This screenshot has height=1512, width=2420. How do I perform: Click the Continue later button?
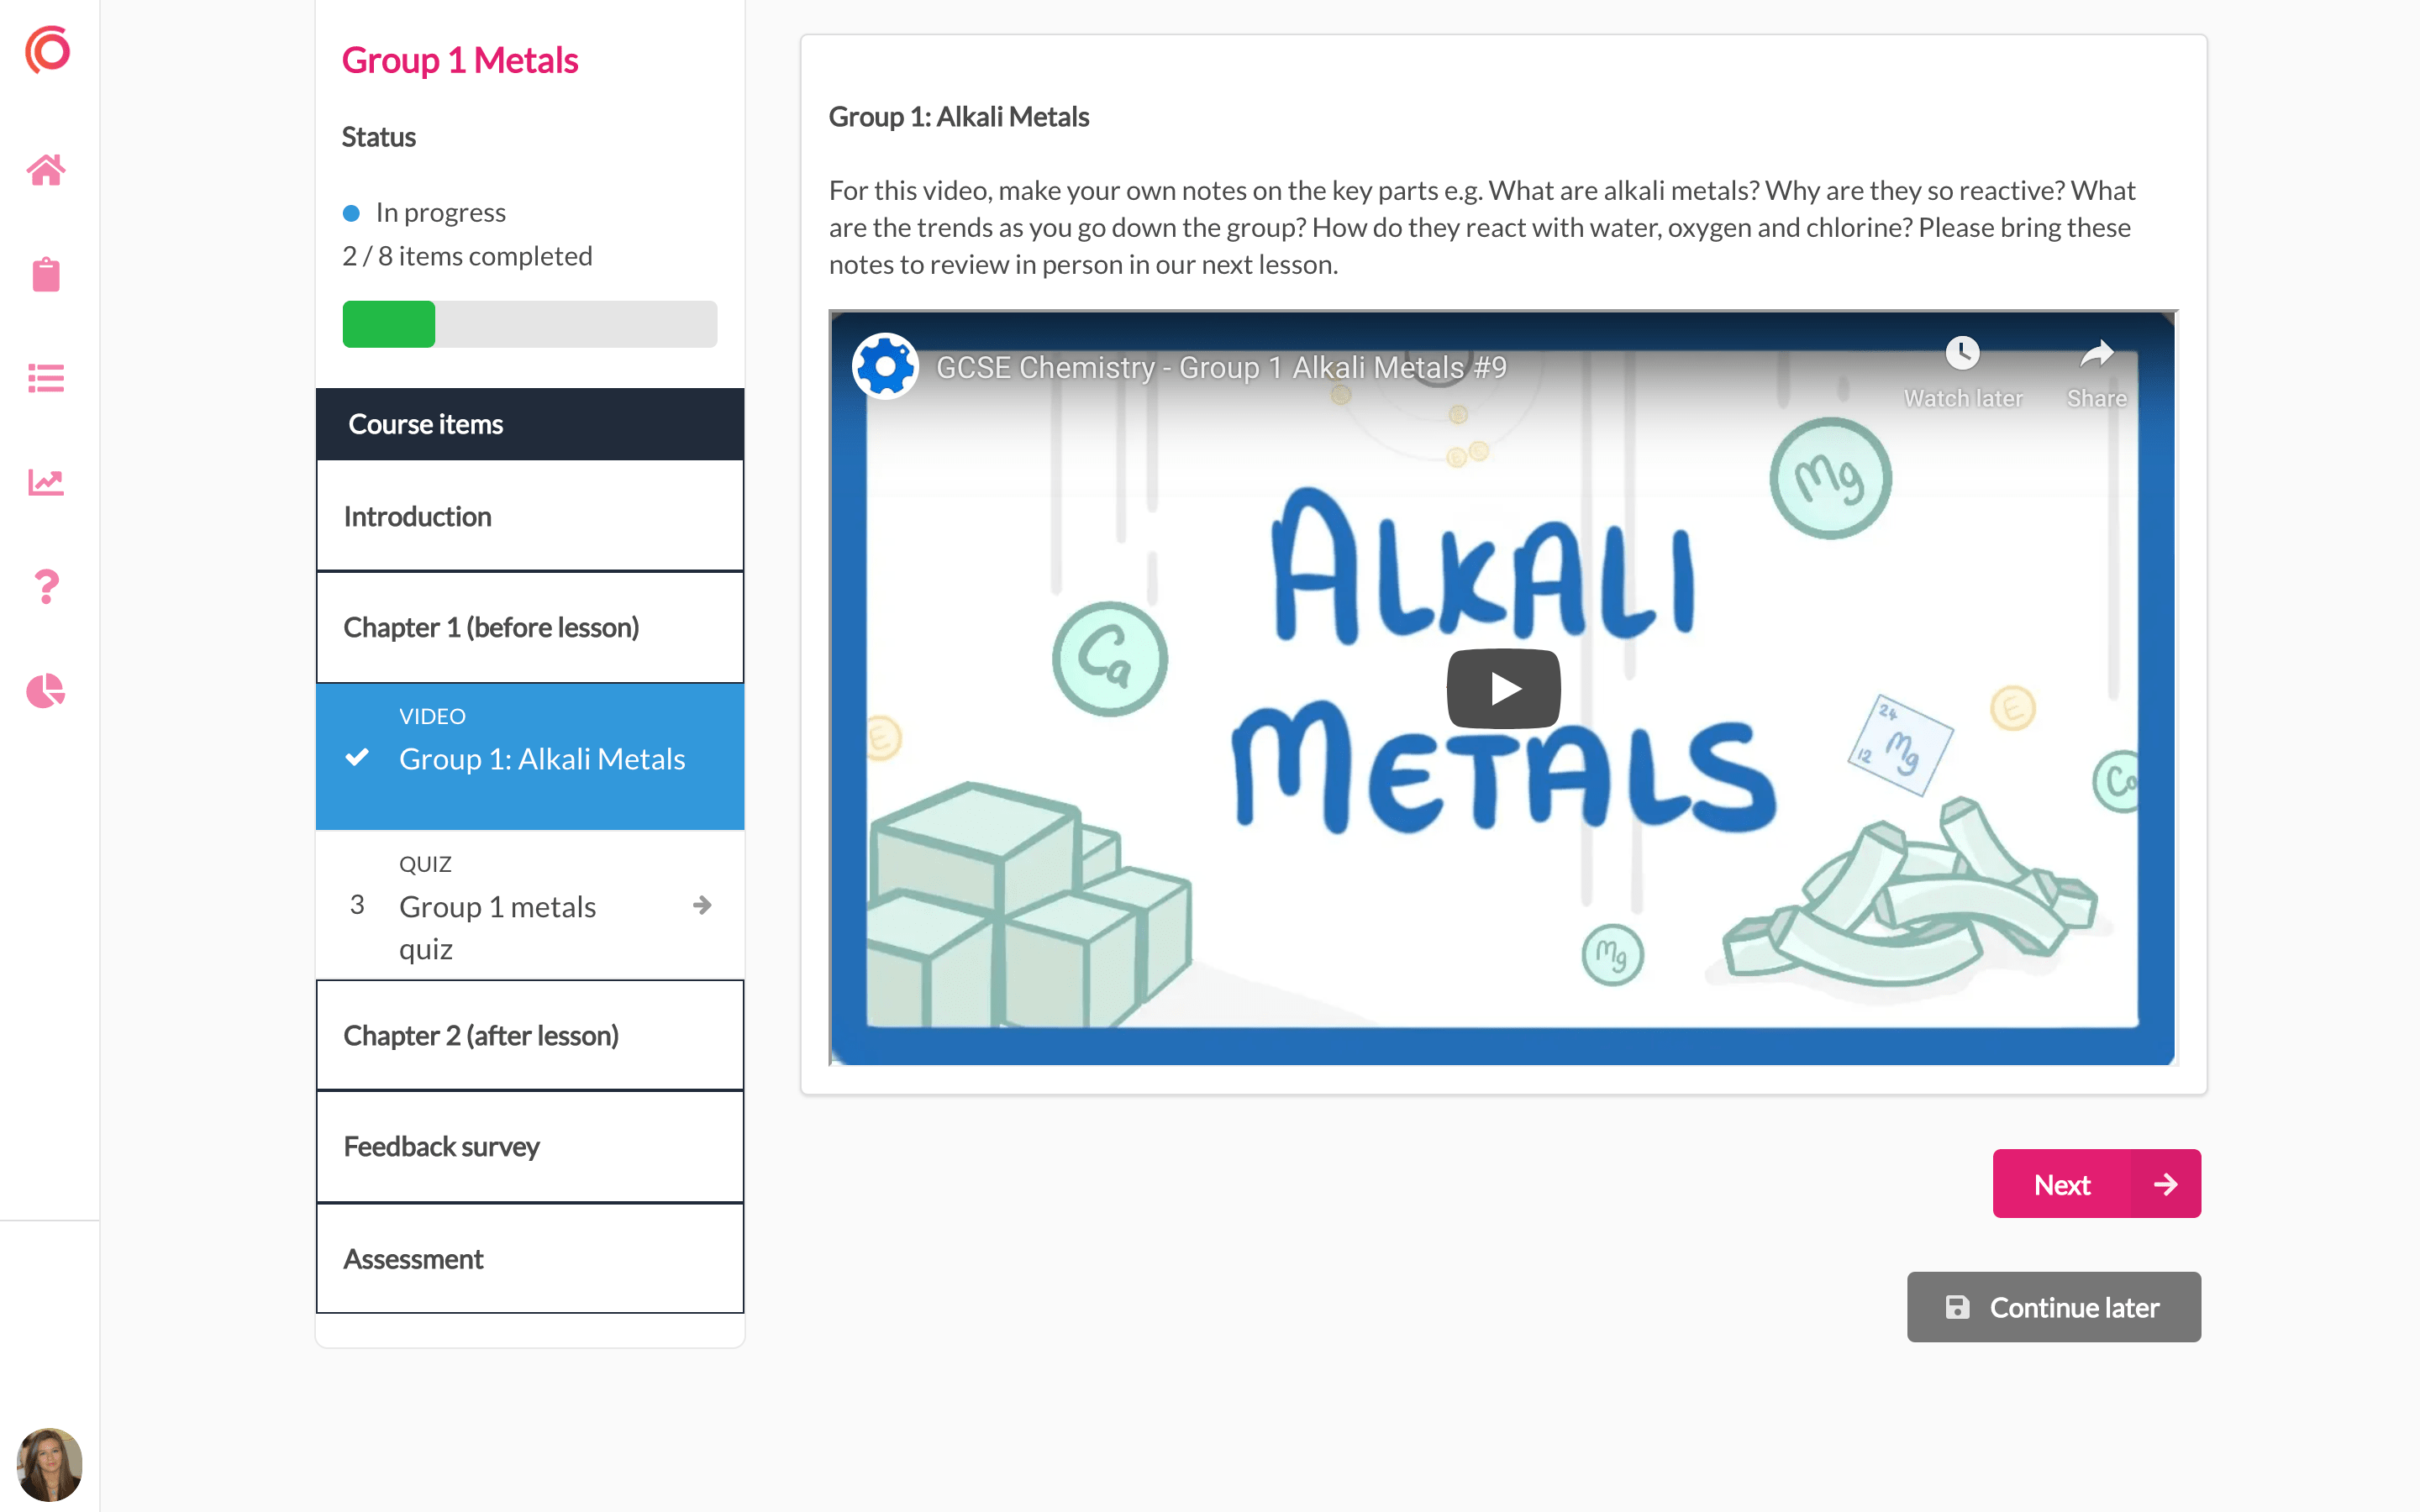click(2053, 1307)
